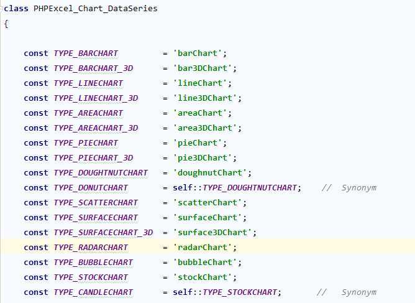Image resolution: width=415 pixels, height=303 pixels.
Task: Select the TYPE_SURFACECHART_3D constant
Action: pos(104,233)
